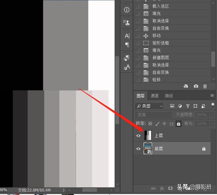This screenshot has height=195, width=217.
Task: Add layer style fx icon
Action: [162, 188]
